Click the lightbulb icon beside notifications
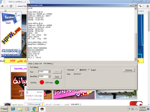Image resolution: width=150 pixels, height=112 pixels. [x=42, y=104]
